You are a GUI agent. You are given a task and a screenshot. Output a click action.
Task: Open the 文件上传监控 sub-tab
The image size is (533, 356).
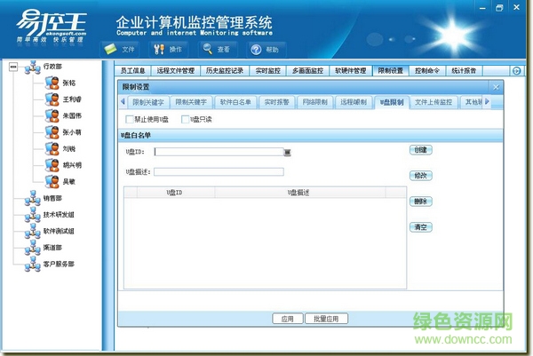point(434,102)
